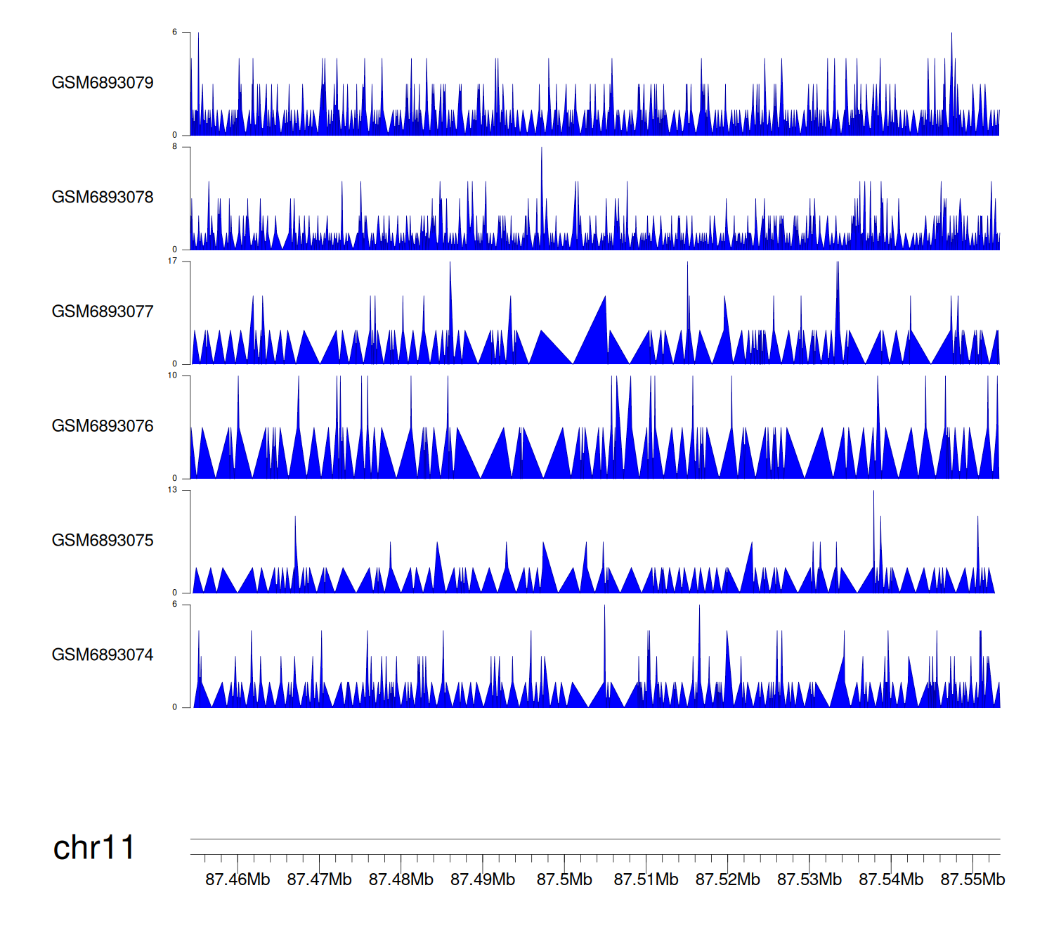Click the chr11 chromosome label
The image size is (1054, 928).
93,848
